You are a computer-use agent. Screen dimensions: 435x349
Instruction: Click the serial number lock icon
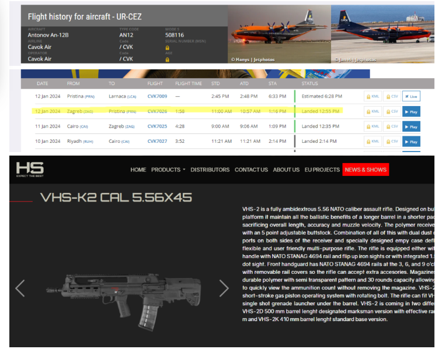point(168,48)
